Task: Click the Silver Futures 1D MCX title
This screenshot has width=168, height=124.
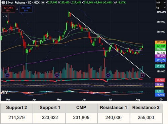Action: pos(23,2)
